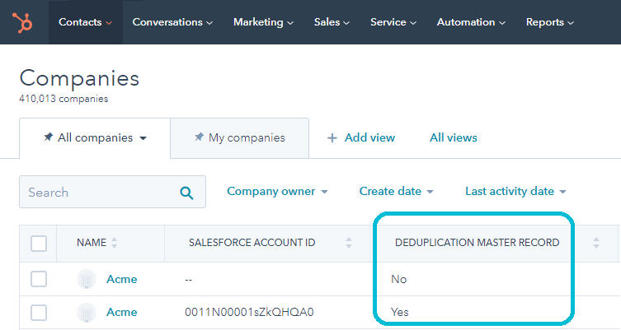This screenshot has width=621, height=330.
Task: Open the Reports menu
Action: pos(550,22)
